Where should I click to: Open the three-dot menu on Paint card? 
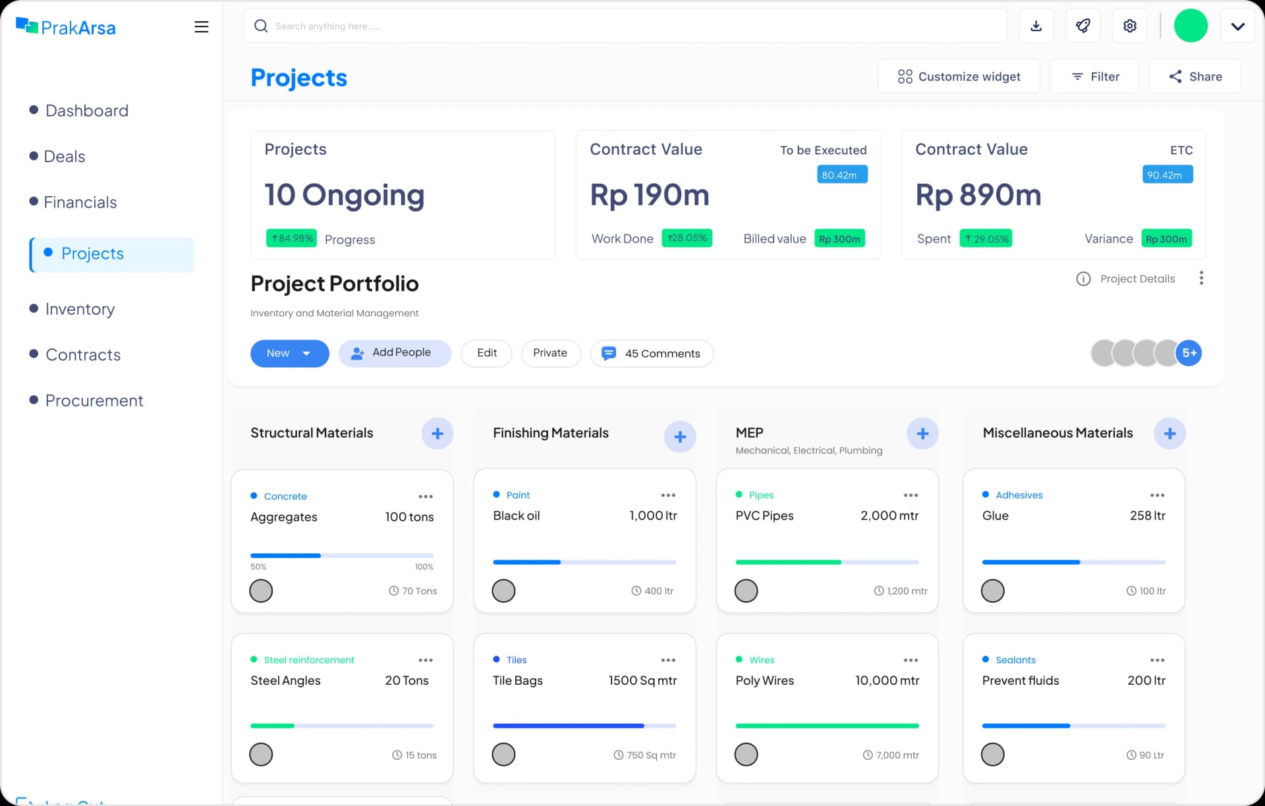[x=668, y=495]
